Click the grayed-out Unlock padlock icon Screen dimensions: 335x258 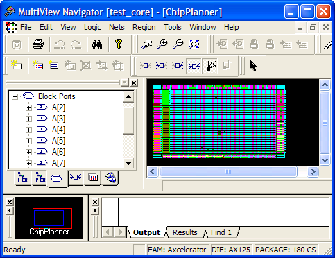270,44
